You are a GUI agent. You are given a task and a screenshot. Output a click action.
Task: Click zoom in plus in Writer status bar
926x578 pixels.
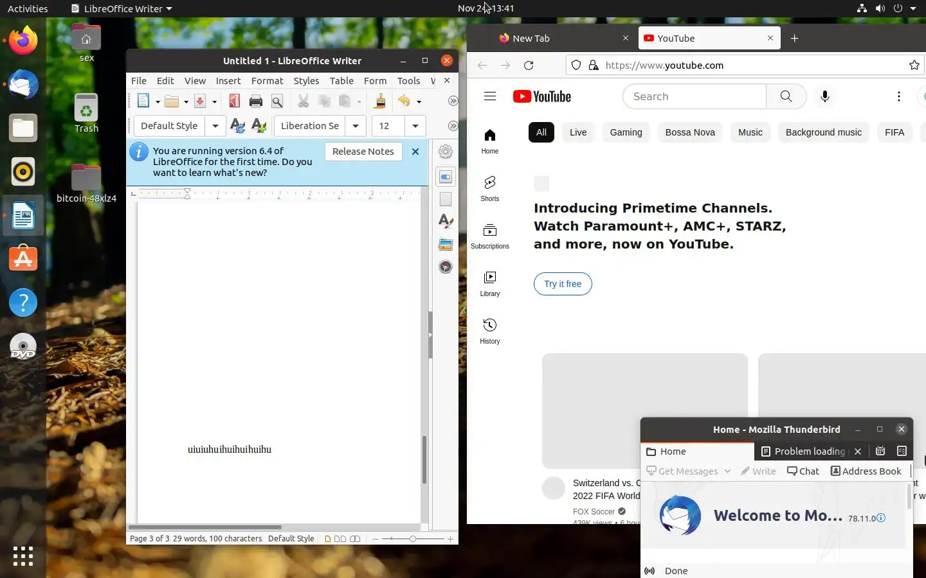tap(450, 539)
